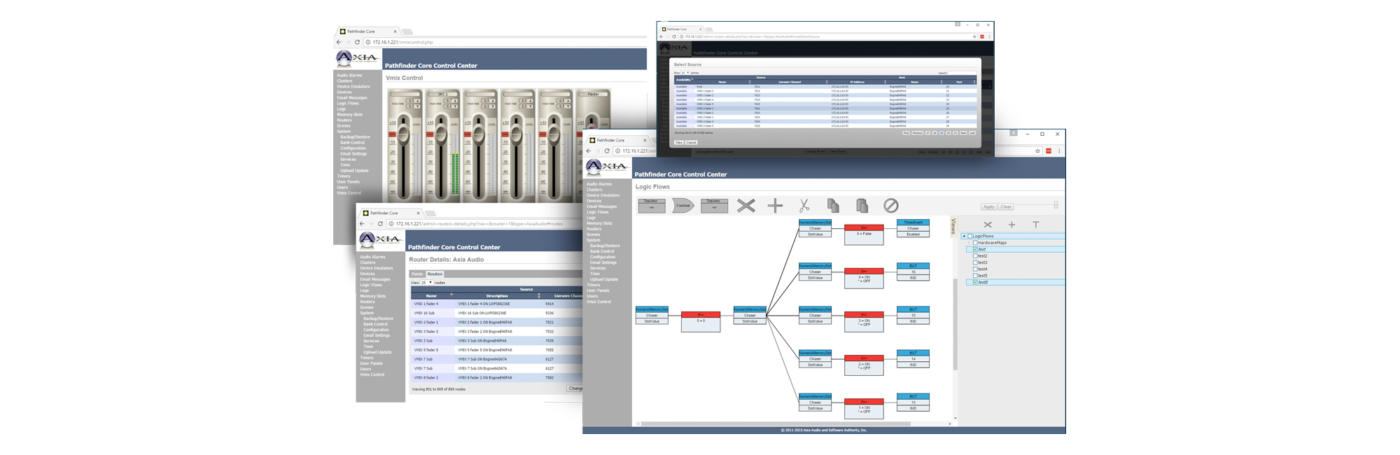Check the test3 checkbox in Views tree

pos(975,262)
